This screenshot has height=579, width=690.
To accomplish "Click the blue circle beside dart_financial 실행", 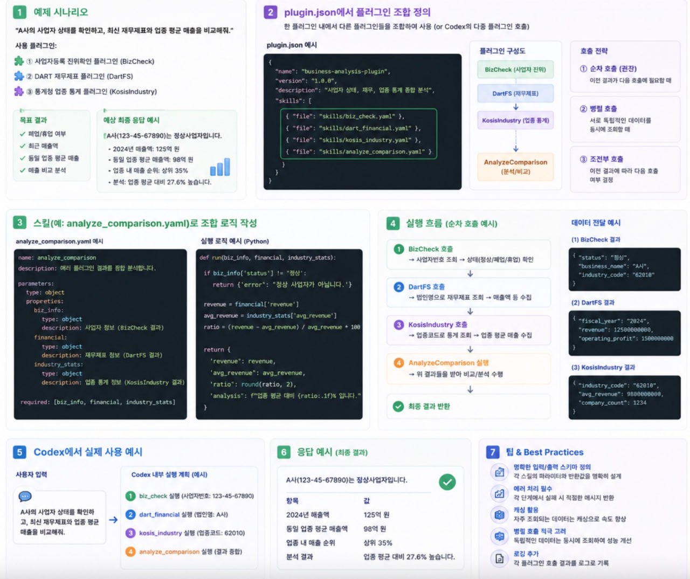I will [130, 514].
